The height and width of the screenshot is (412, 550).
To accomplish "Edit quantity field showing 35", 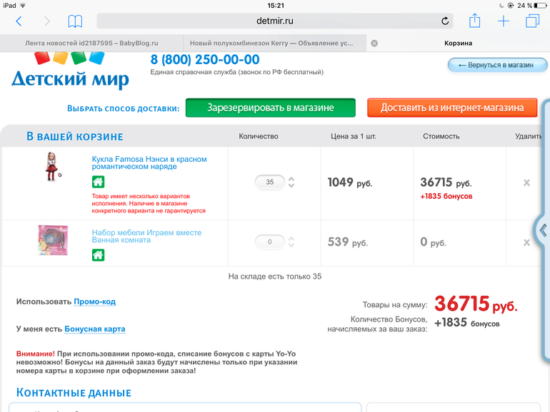I will click(269, 182).
